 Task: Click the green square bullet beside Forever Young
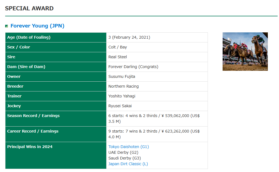(7, 26)
